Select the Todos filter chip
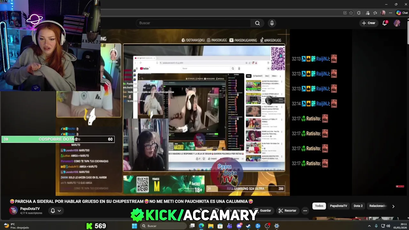This screenshot has height=230, width=409. pyautogui.click(x=319, y=206)
